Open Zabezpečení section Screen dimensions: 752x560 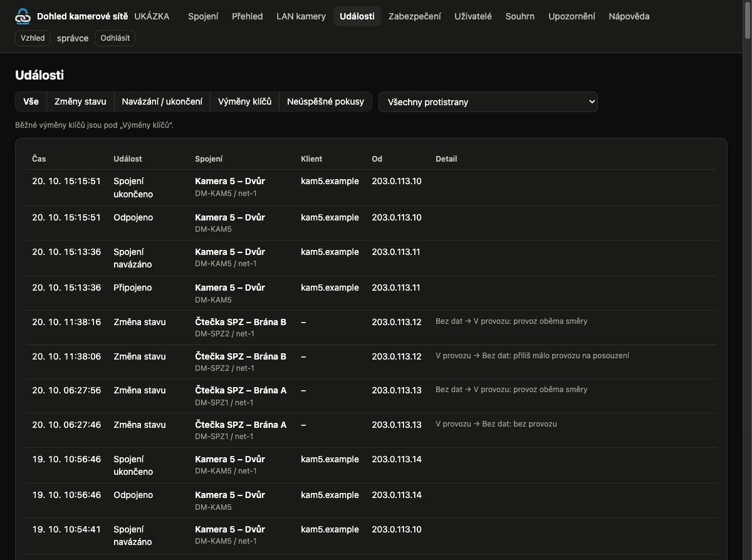[x=415, y=16]
